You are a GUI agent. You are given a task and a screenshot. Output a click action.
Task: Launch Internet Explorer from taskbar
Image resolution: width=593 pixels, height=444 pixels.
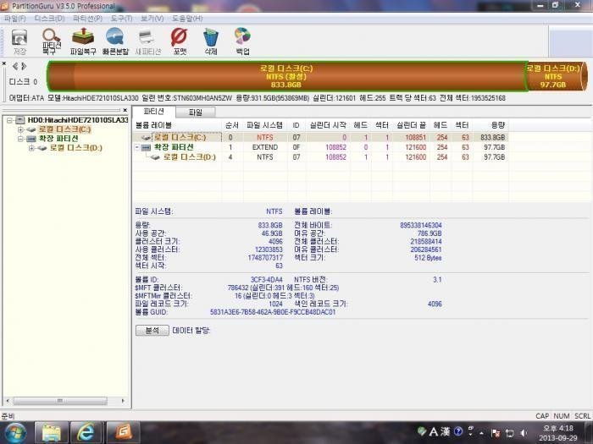(x=86, y=433)
